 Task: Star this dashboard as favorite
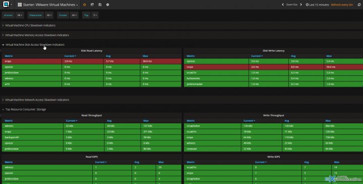(x=85, y=5)
